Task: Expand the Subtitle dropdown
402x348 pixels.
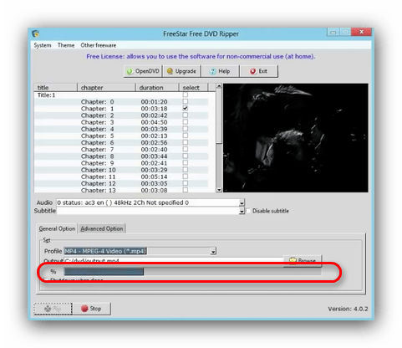Action: pyautogui.click(x=242, y=211)
